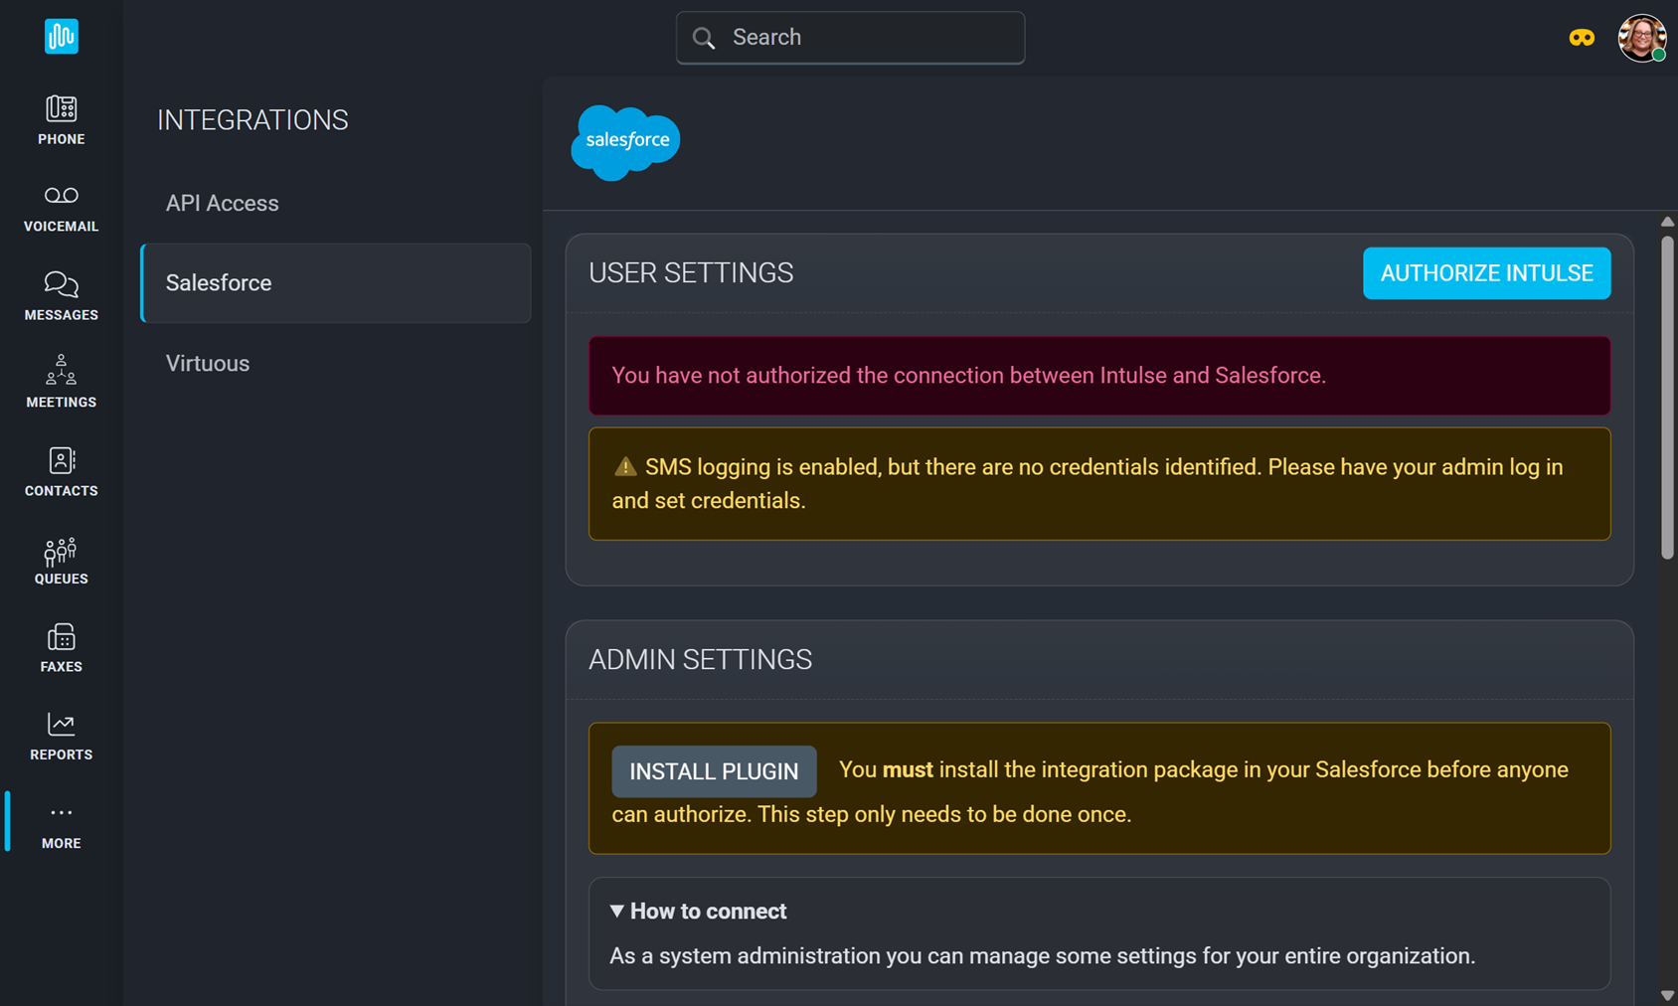The image size is (1678, 1006).
Task: Open the Faxes section
Action: pos(61,648)
